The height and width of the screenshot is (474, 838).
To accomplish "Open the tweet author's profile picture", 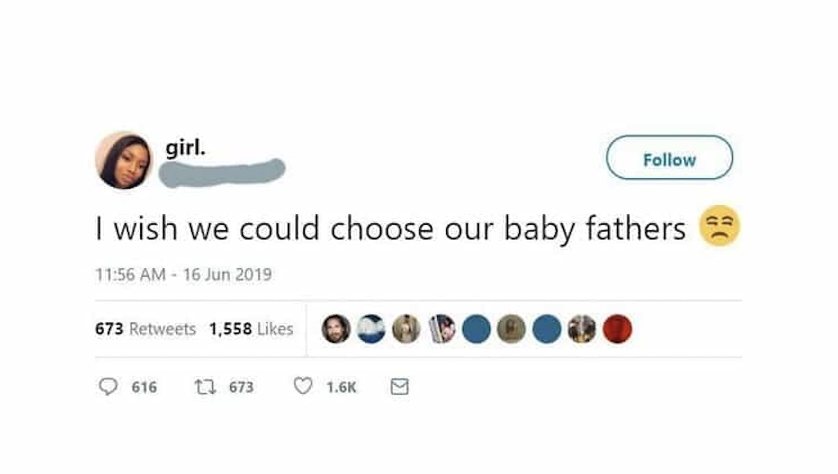I will (123, 161).
